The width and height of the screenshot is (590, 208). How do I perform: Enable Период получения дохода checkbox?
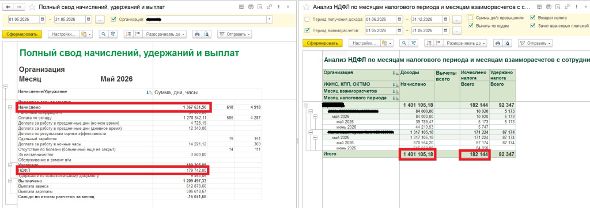point(308,20)
